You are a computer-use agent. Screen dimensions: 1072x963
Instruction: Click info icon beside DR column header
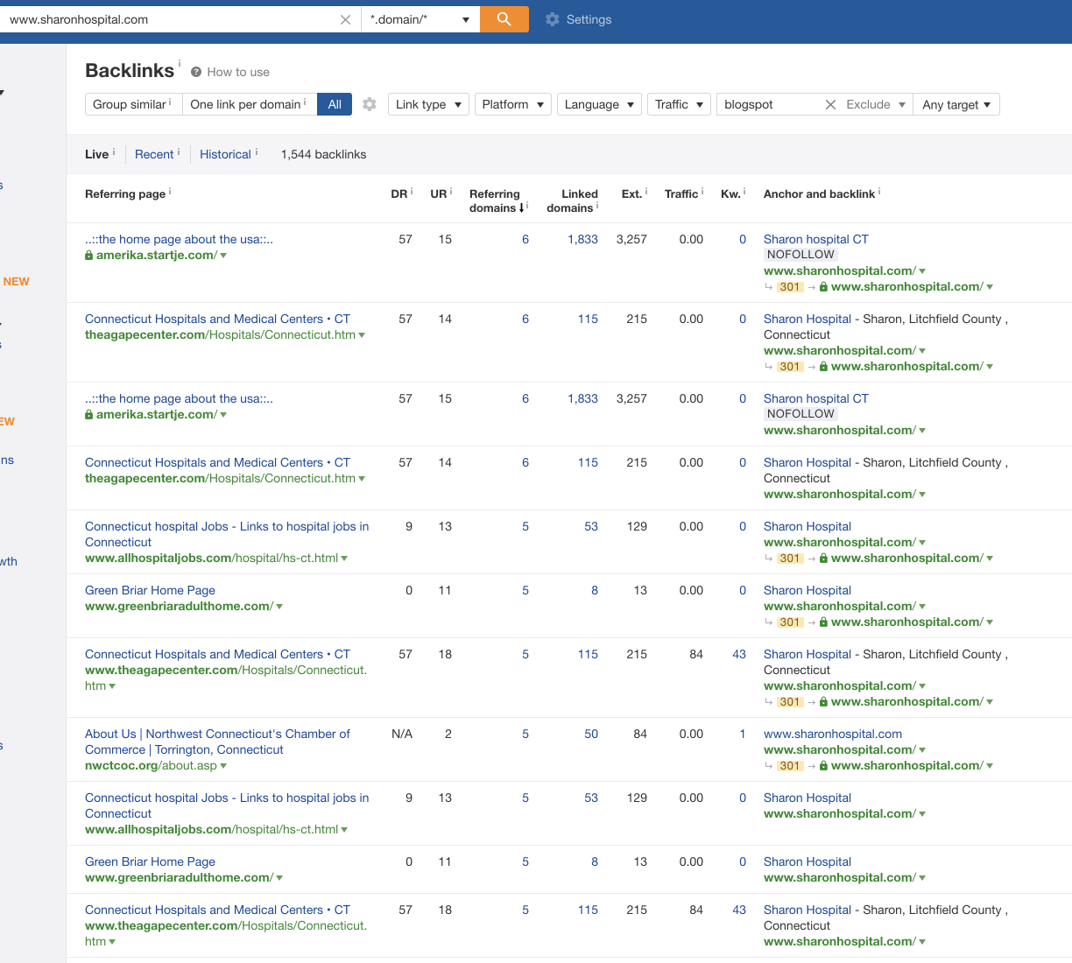(x=412, y=191)
